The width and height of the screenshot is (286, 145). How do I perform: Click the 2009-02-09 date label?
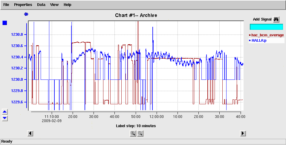(x=52, y=121)
